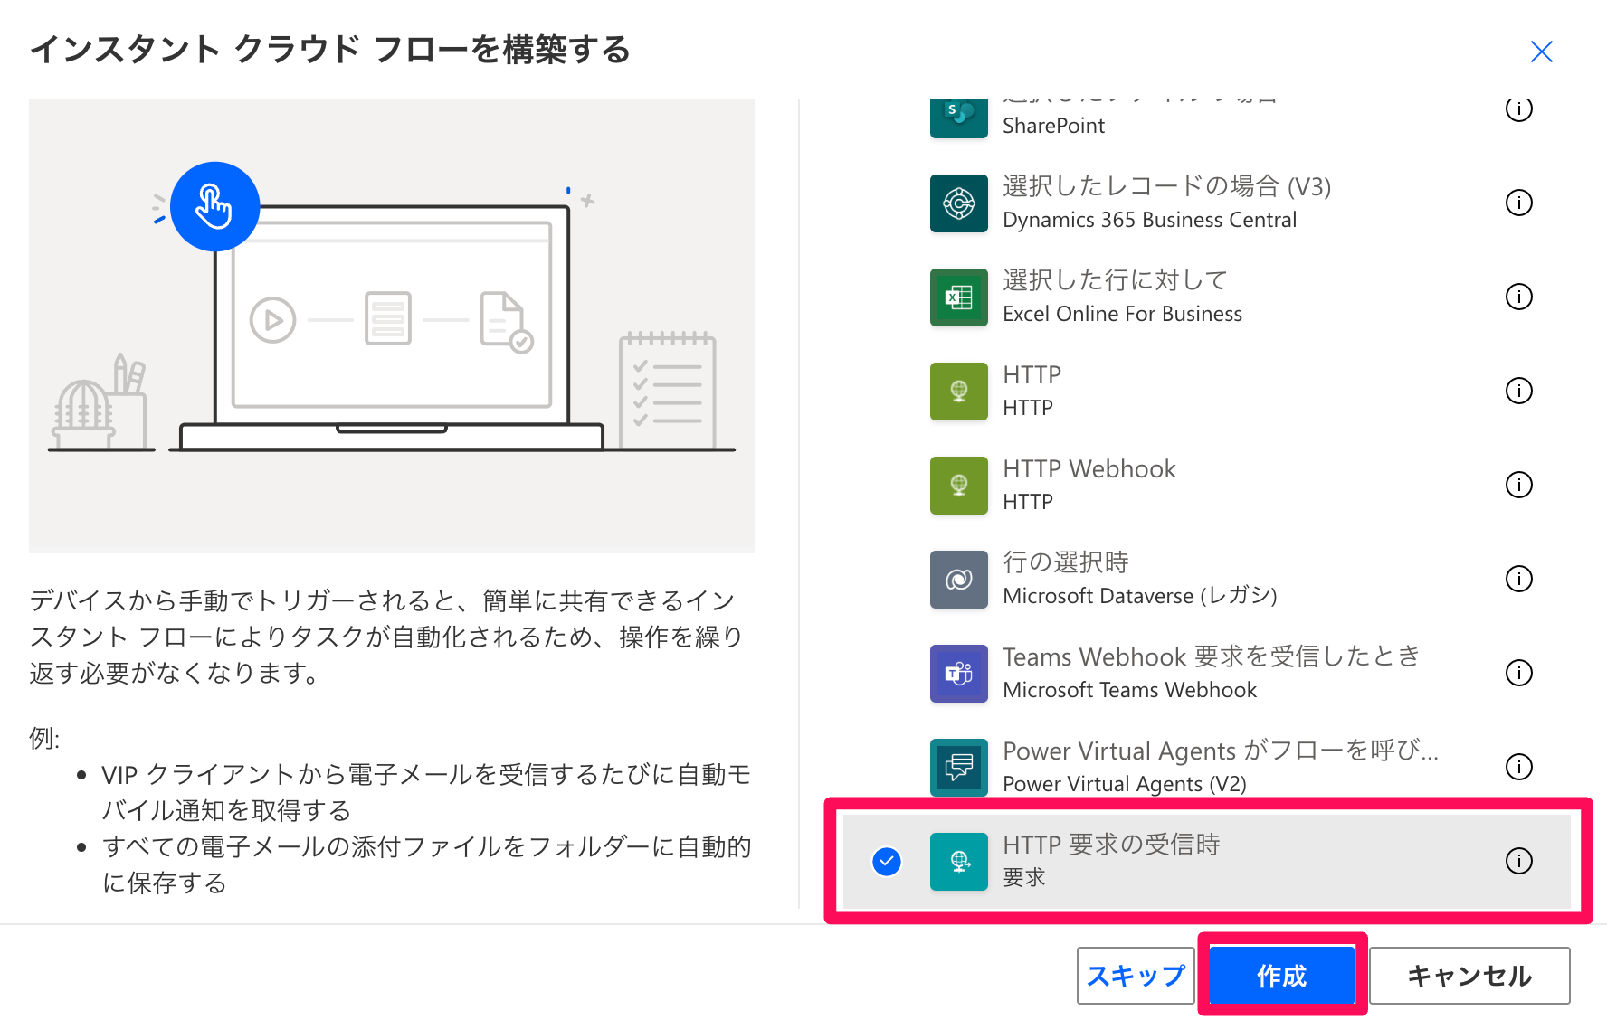Click the Microsoft Teams Webhook icon
Screen dimensions: 1607x1020
pyautogui.click(x=958, y=674)
